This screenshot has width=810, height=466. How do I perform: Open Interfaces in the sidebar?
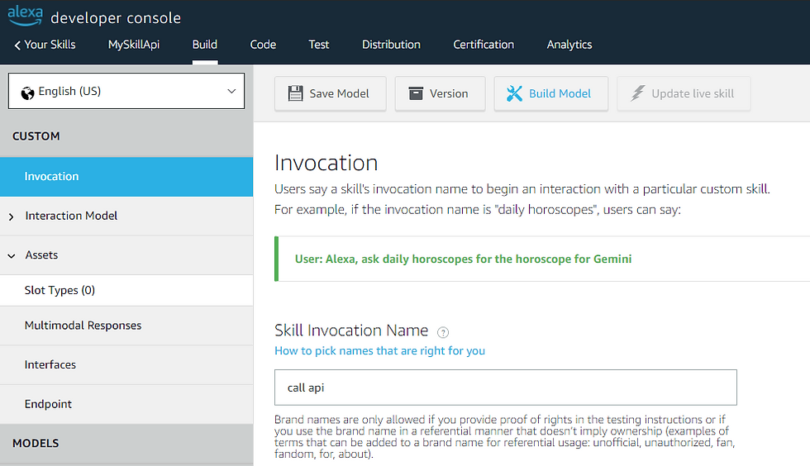pos(126,364)
